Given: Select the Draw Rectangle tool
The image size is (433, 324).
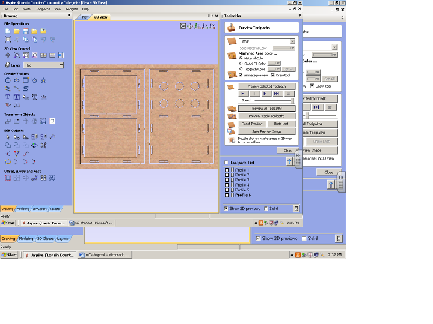Looking at the screenshot, I should [26, 80].
